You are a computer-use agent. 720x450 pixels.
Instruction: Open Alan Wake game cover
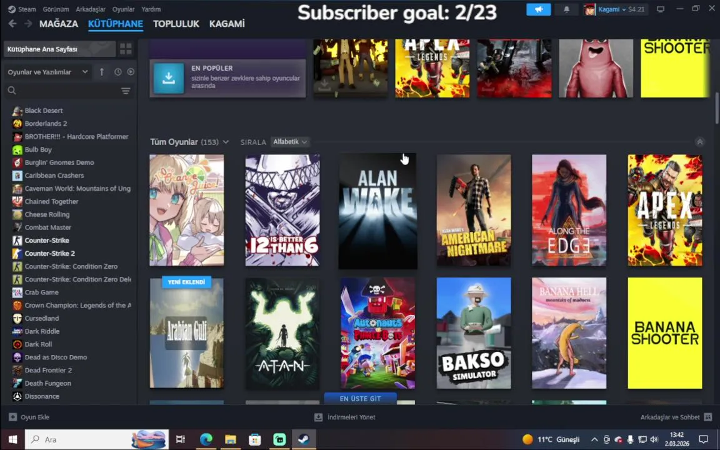[x=378, y=211]
